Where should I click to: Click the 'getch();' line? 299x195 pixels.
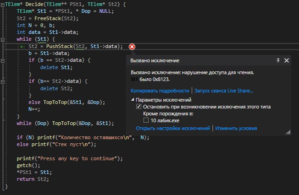pyautogui.click(x=28, y=165)
